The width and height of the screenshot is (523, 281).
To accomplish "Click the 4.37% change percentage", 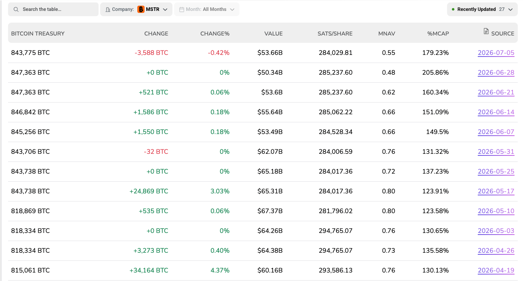I will [x=220, y=271].
